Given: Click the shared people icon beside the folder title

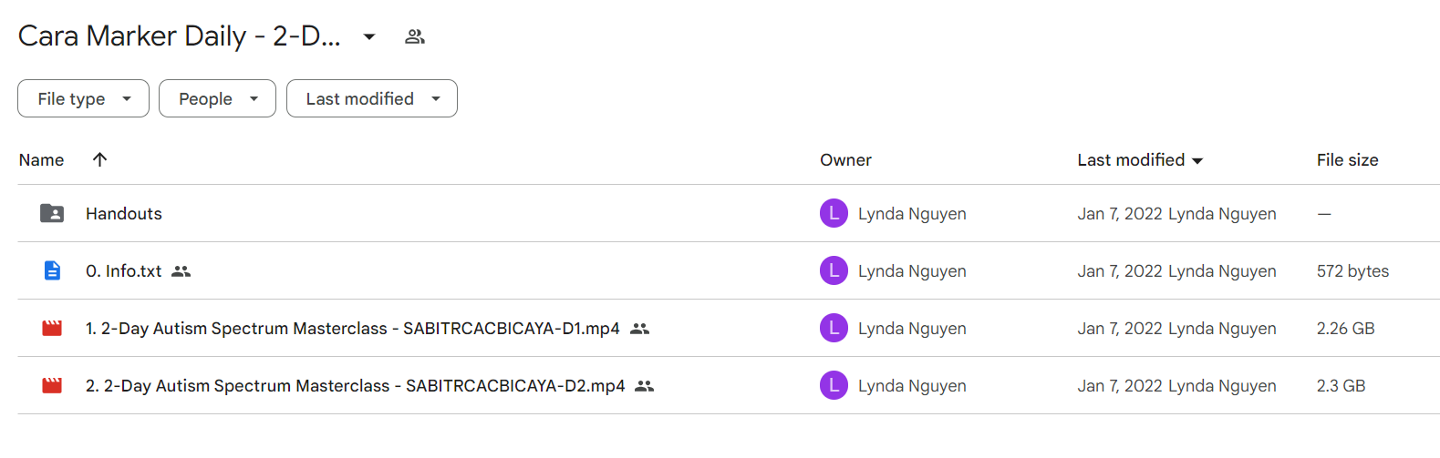Looking at the screenshot, I should (415, 36).
